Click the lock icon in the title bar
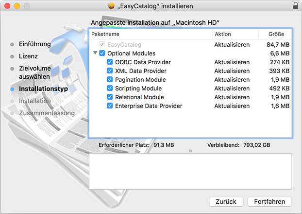Image resolution: width=302 pixels, height=214 pixels. pos(296,6)
